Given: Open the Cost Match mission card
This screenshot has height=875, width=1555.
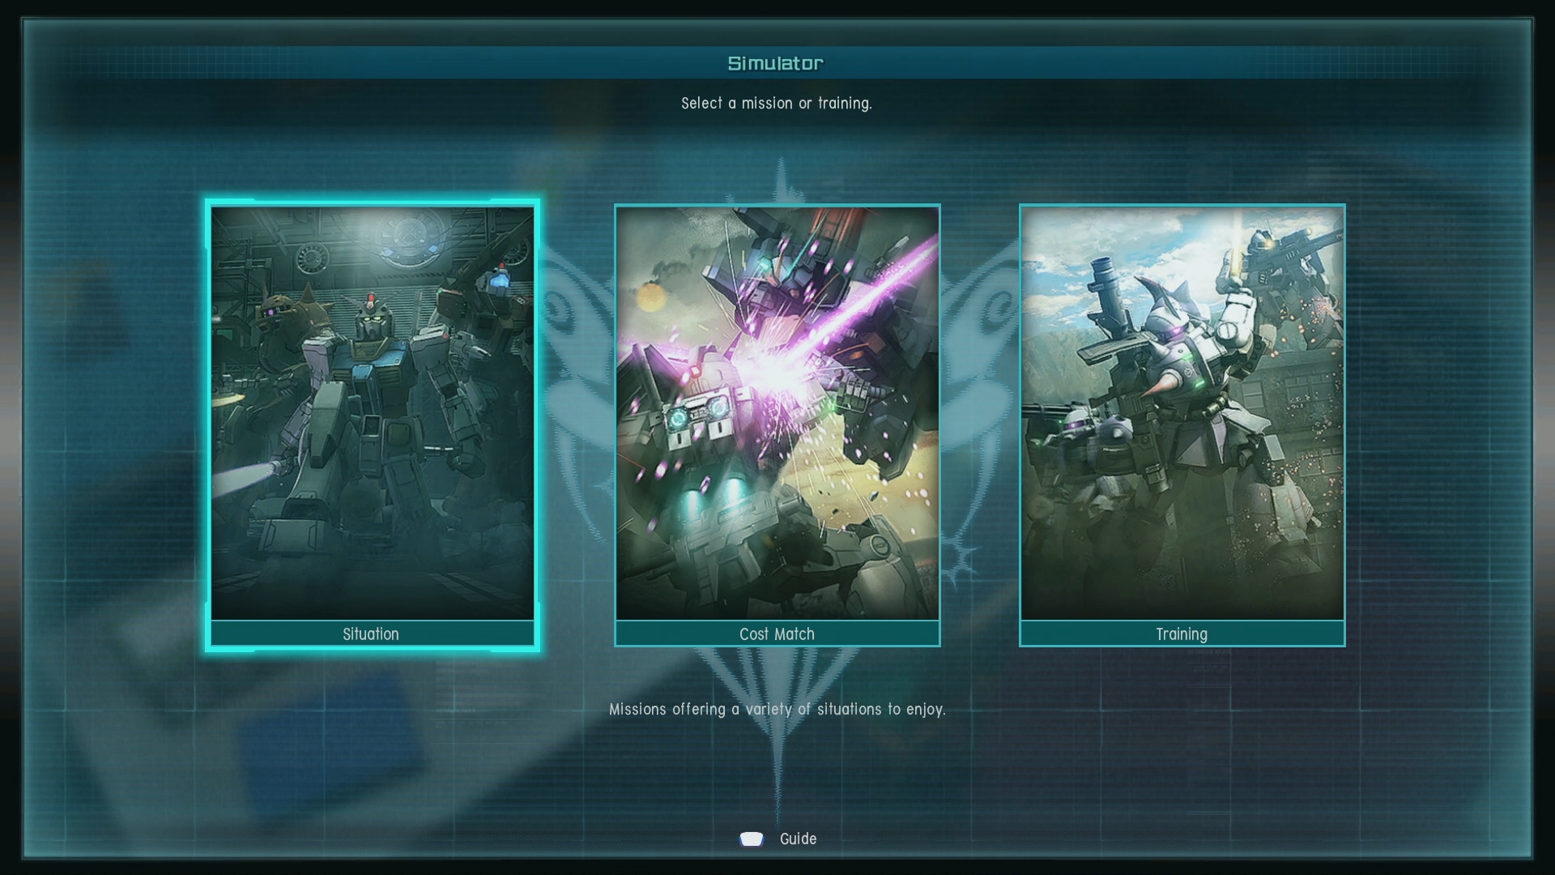Looking at the screenshot, I should coord(777,413).
